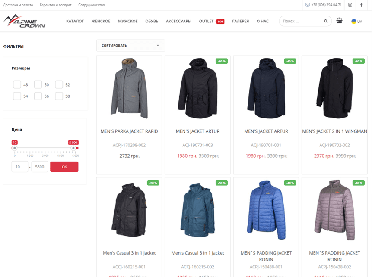Open the Instagram page icon

point(350,5)
